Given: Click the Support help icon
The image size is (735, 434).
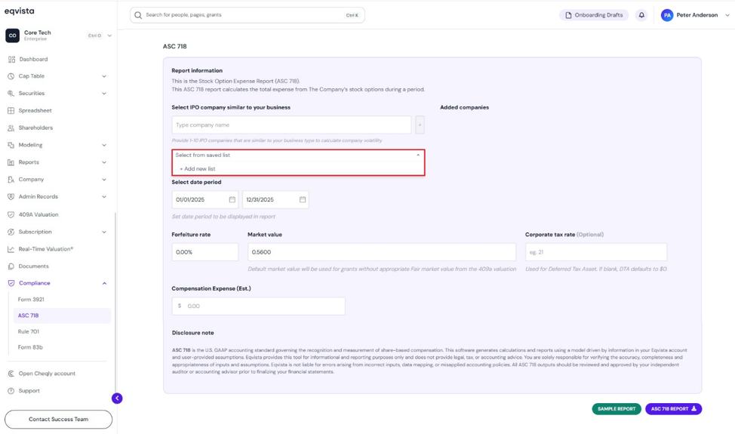Looking at the screenshot, I should [x=11, y=391].
